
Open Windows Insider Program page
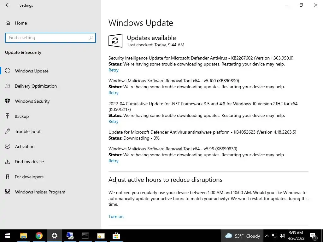[x=40, y=192]
